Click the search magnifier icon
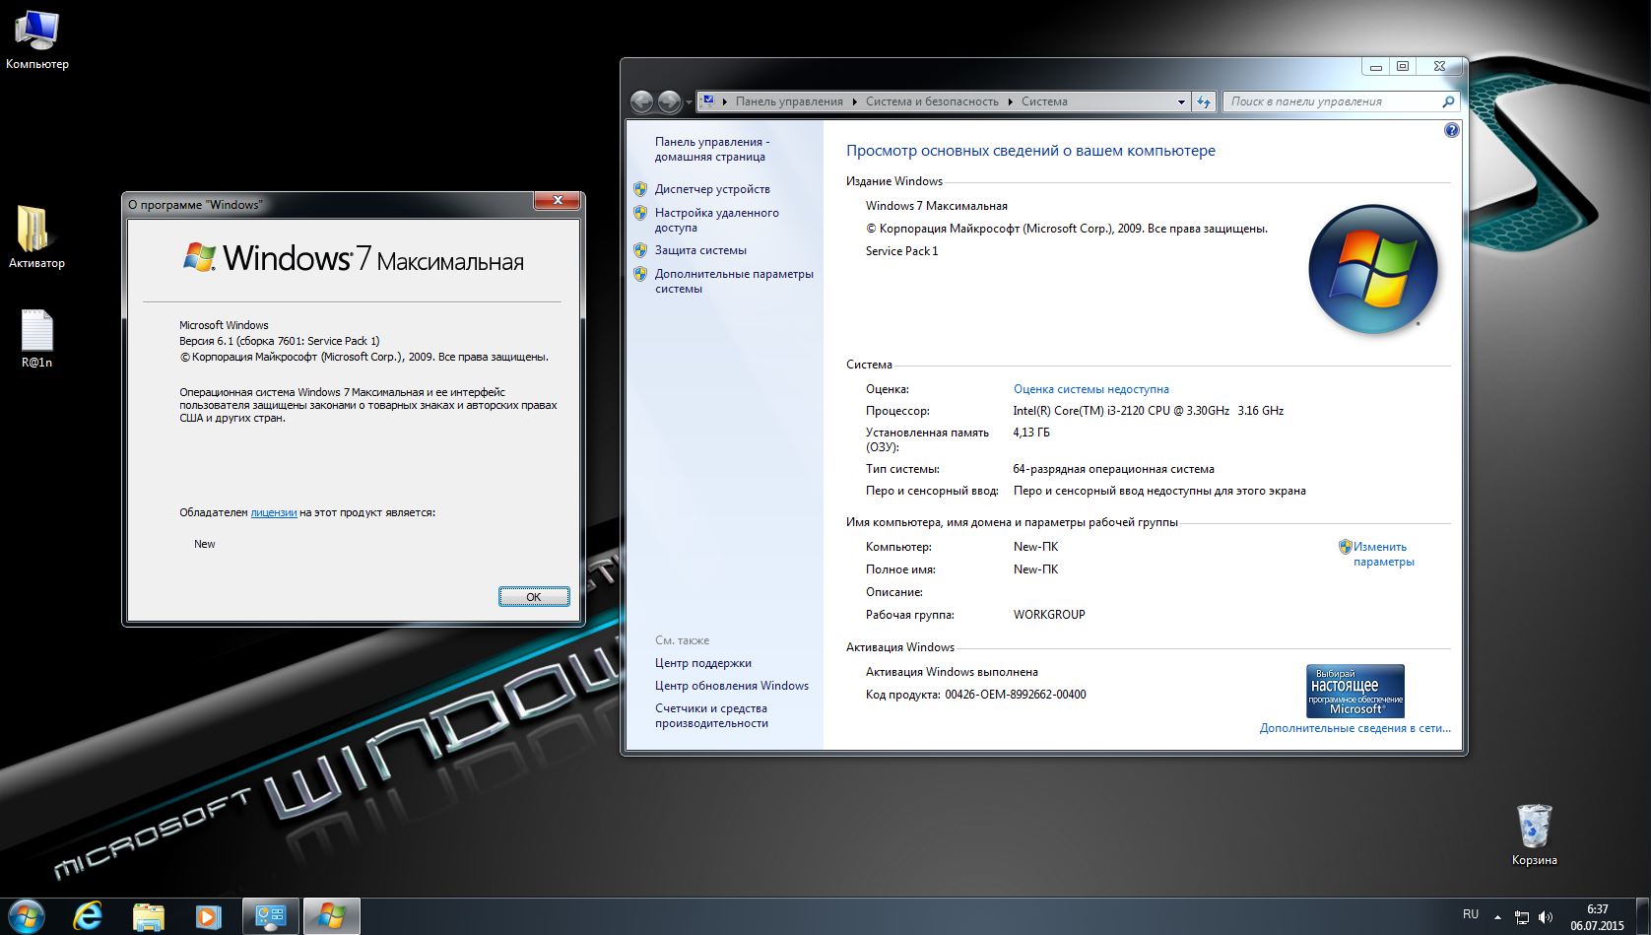The width and height of the screenshot is (1651, 935). coord(1448,101)
